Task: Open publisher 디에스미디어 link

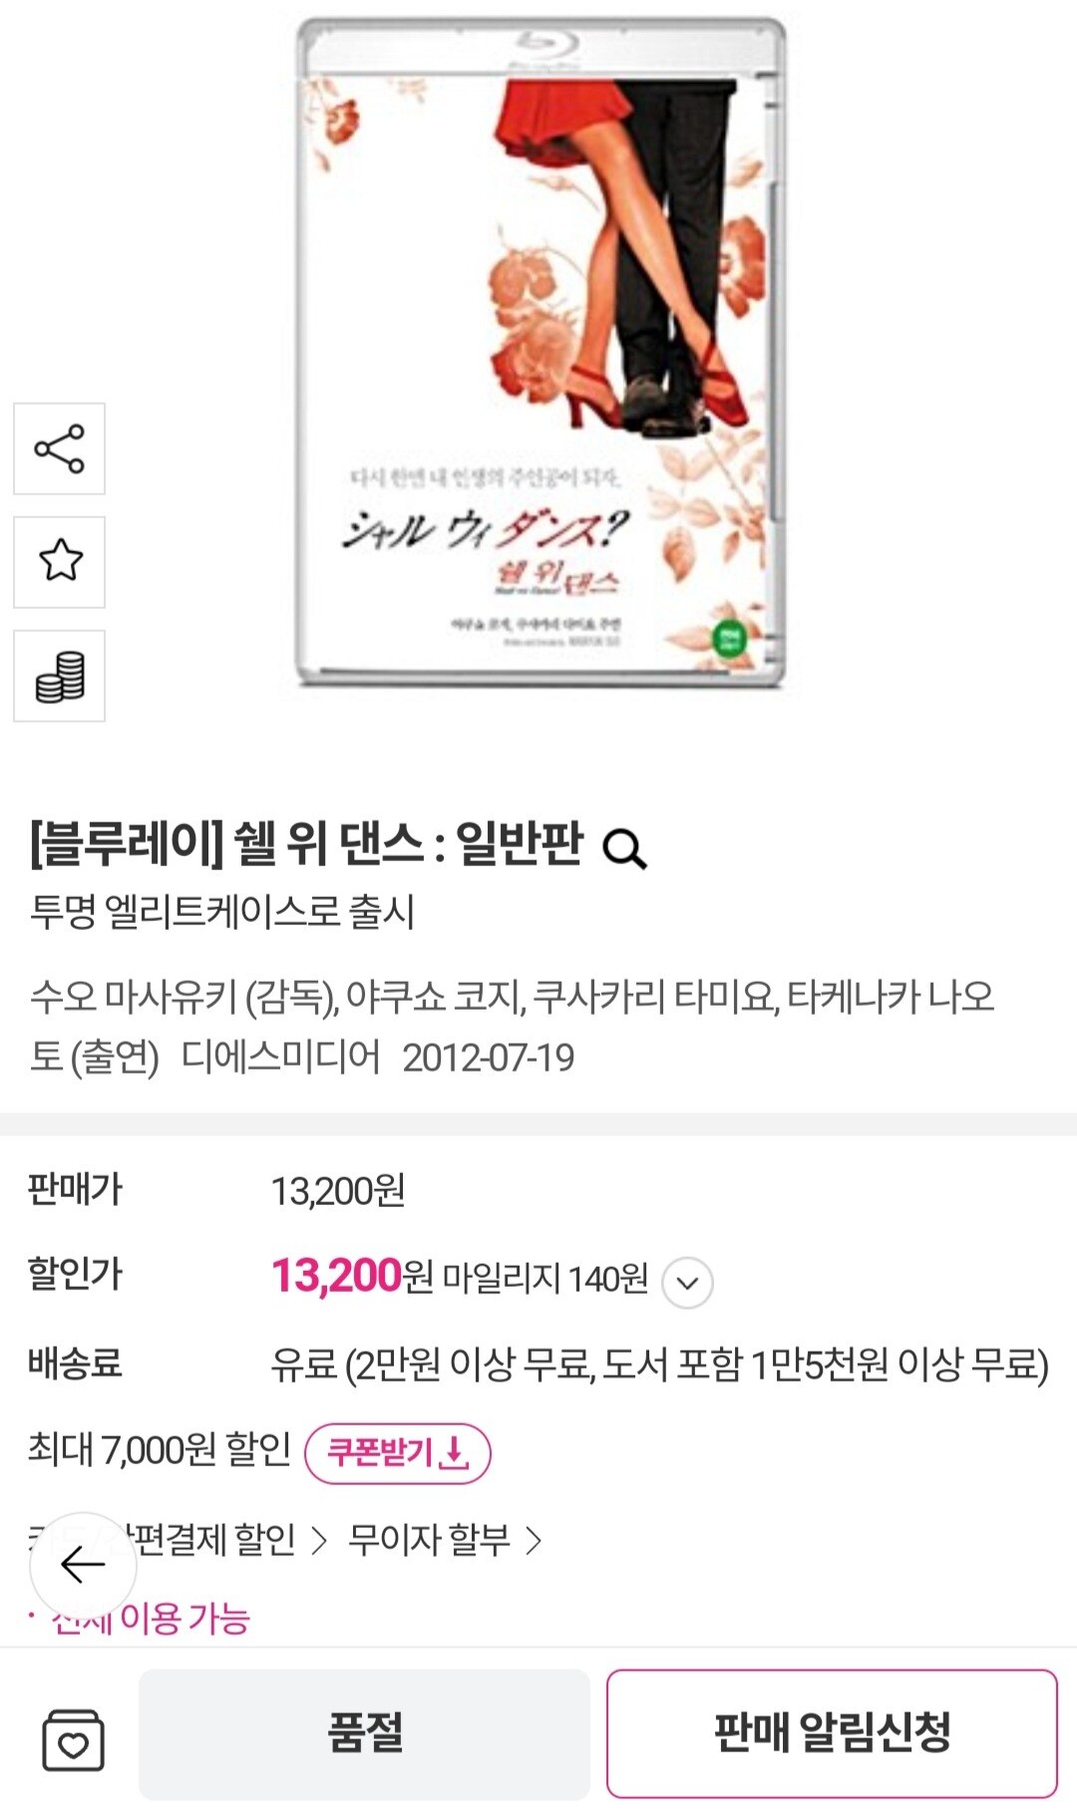Action: (x=280, y=1057)
